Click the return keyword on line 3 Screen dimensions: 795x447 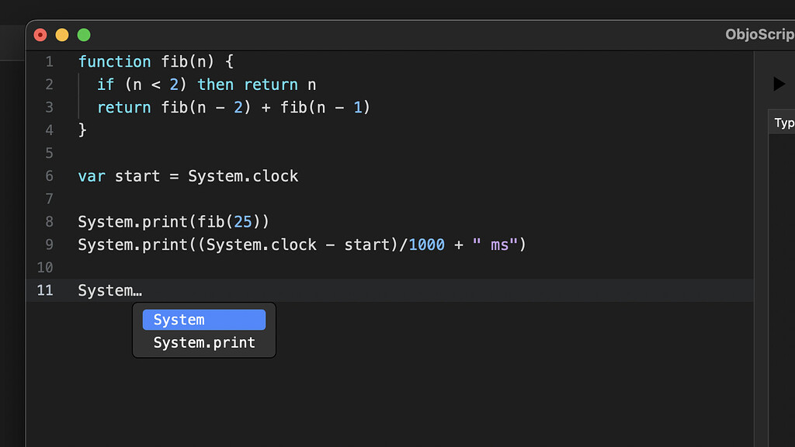[x=124, y=107]
